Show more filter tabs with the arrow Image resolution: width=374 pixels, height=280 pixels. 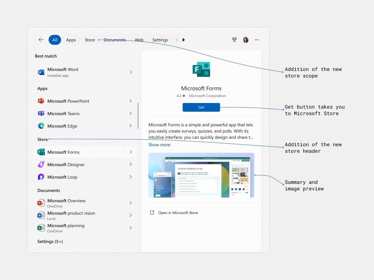coord(184,40)
